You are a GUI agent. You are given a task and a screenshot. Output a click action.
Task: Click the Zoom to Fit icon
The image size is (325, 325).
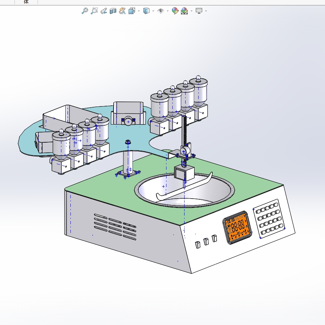click(84, 11)
